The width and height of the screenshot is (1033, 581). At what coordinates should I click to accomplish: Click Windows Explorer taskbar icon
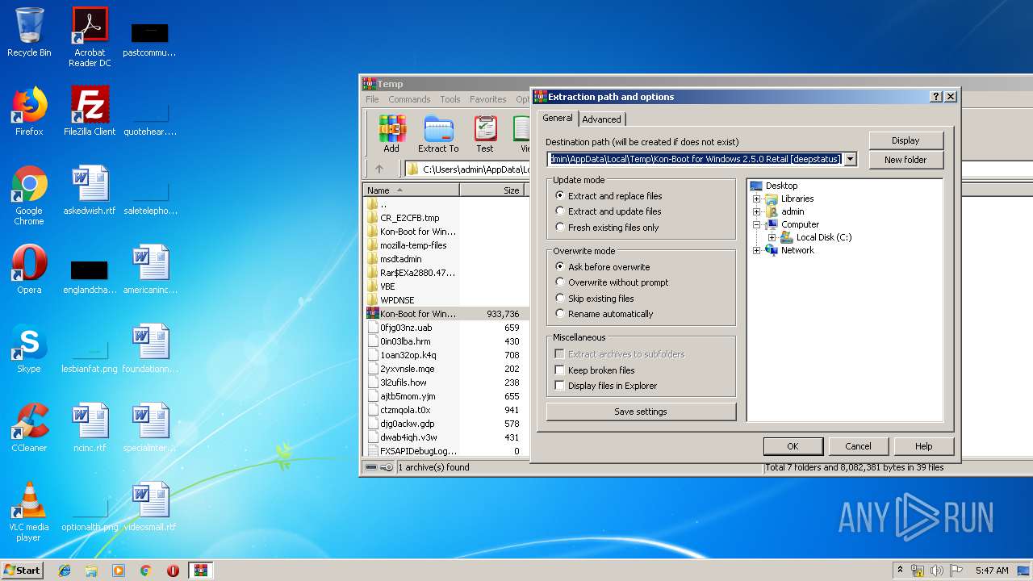click(x=91, y=571)
